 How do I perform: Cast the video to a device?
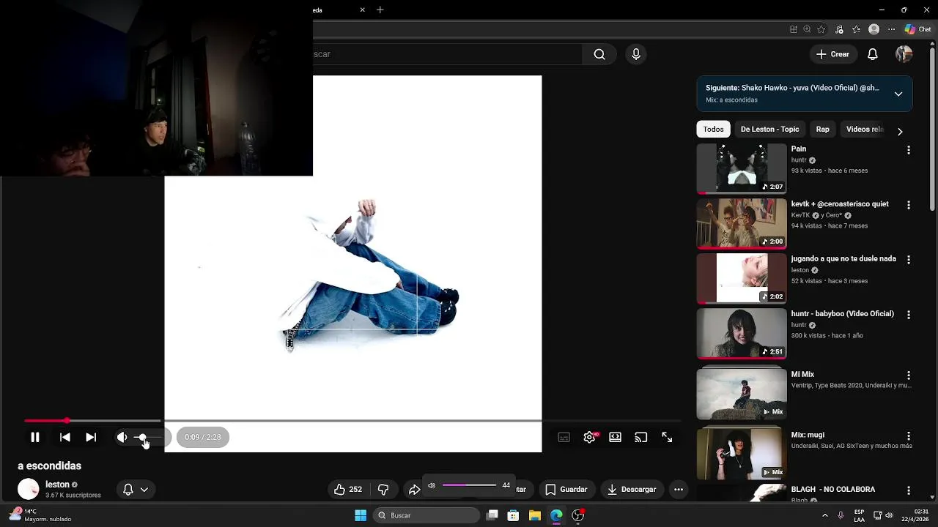click(641, 437)
